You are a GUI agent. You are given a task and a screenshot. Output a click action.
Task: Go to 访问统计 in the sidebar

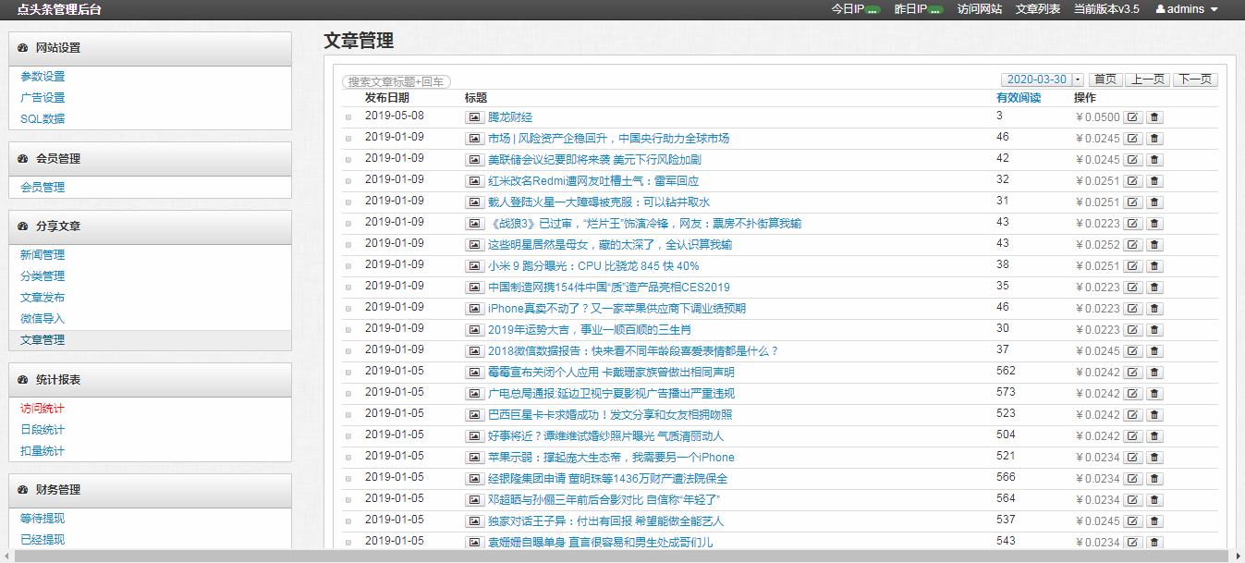pyautogui.click(x=43, y=409)
